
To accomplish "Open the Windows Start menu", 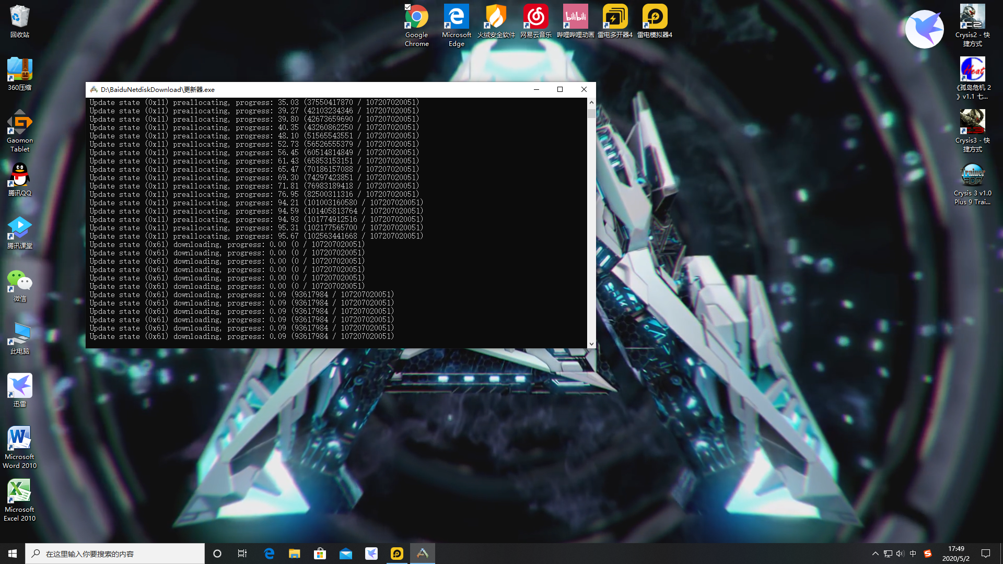I will 13,554.
